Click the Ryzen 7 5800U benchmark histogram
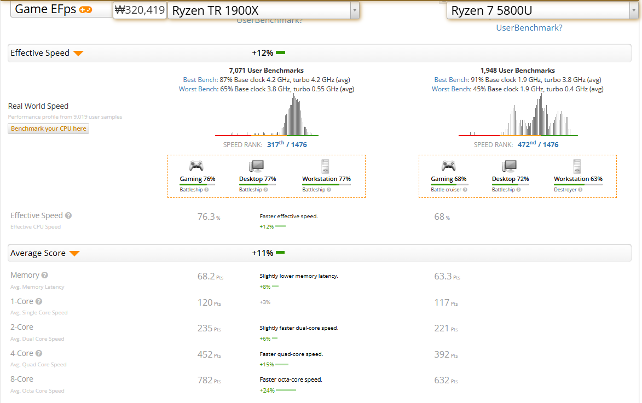The height and width of the screenshot is (403, 642). [x=518, y=115]
